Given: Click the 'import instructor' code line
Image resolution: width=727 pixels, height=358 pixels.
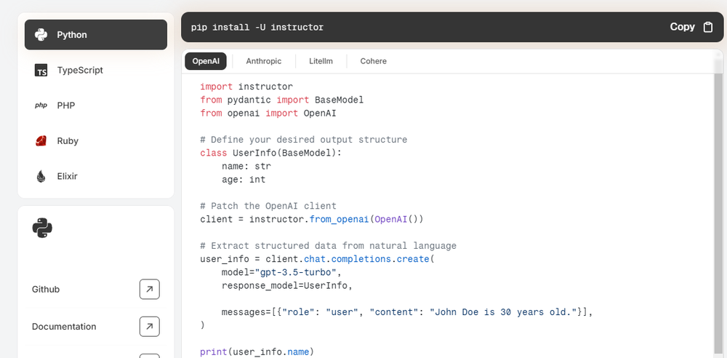Looking at the screenshot, I should tap(246, 87).
